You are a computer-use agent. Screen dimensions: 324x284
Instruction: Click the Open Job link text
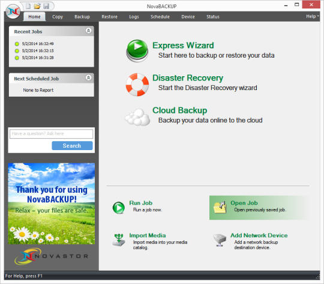[x=244, y=203]
